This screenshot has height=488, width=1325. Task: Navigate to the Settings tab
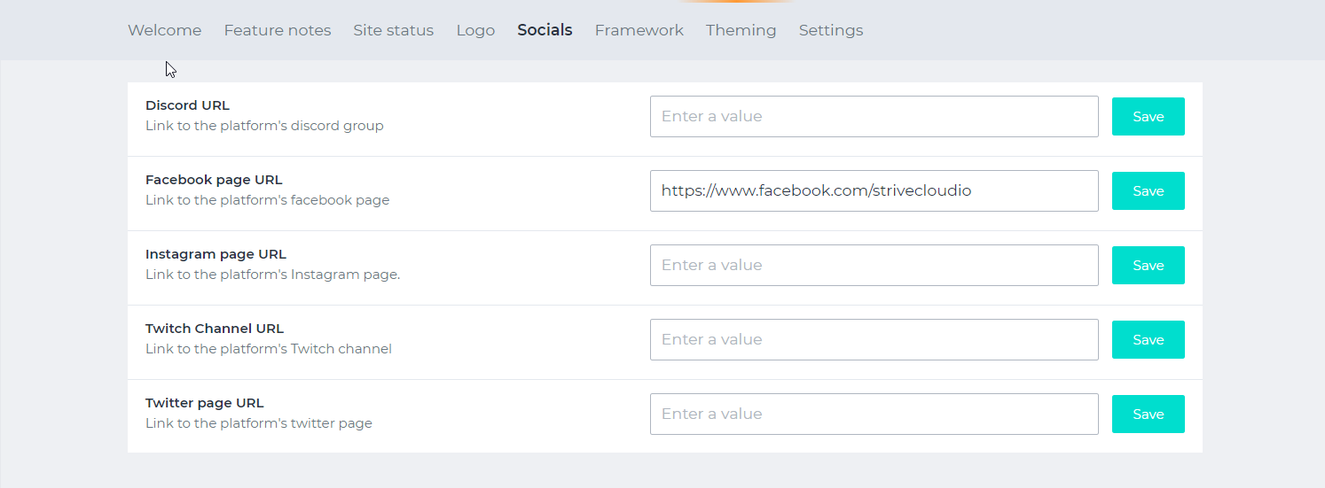[830, 30]
